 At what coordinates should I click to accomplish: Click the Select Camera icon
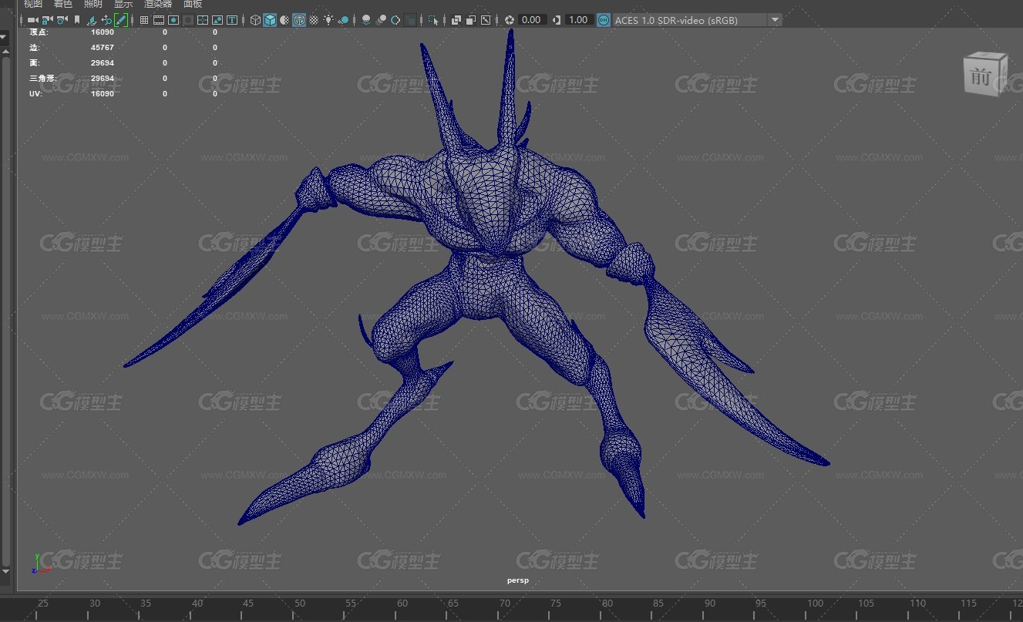[33, 20]
